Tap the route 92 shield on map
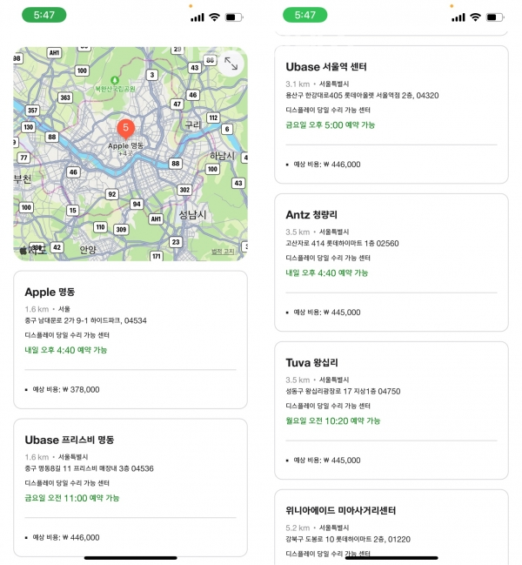This screenshot has width=522, height=565. click(112, 195)
